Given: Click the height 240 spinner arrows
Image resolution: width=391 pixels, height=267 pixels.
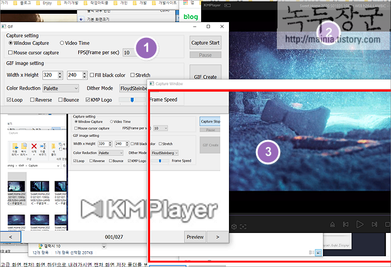Looking at the screenshot, I should [x=85, y=75].
